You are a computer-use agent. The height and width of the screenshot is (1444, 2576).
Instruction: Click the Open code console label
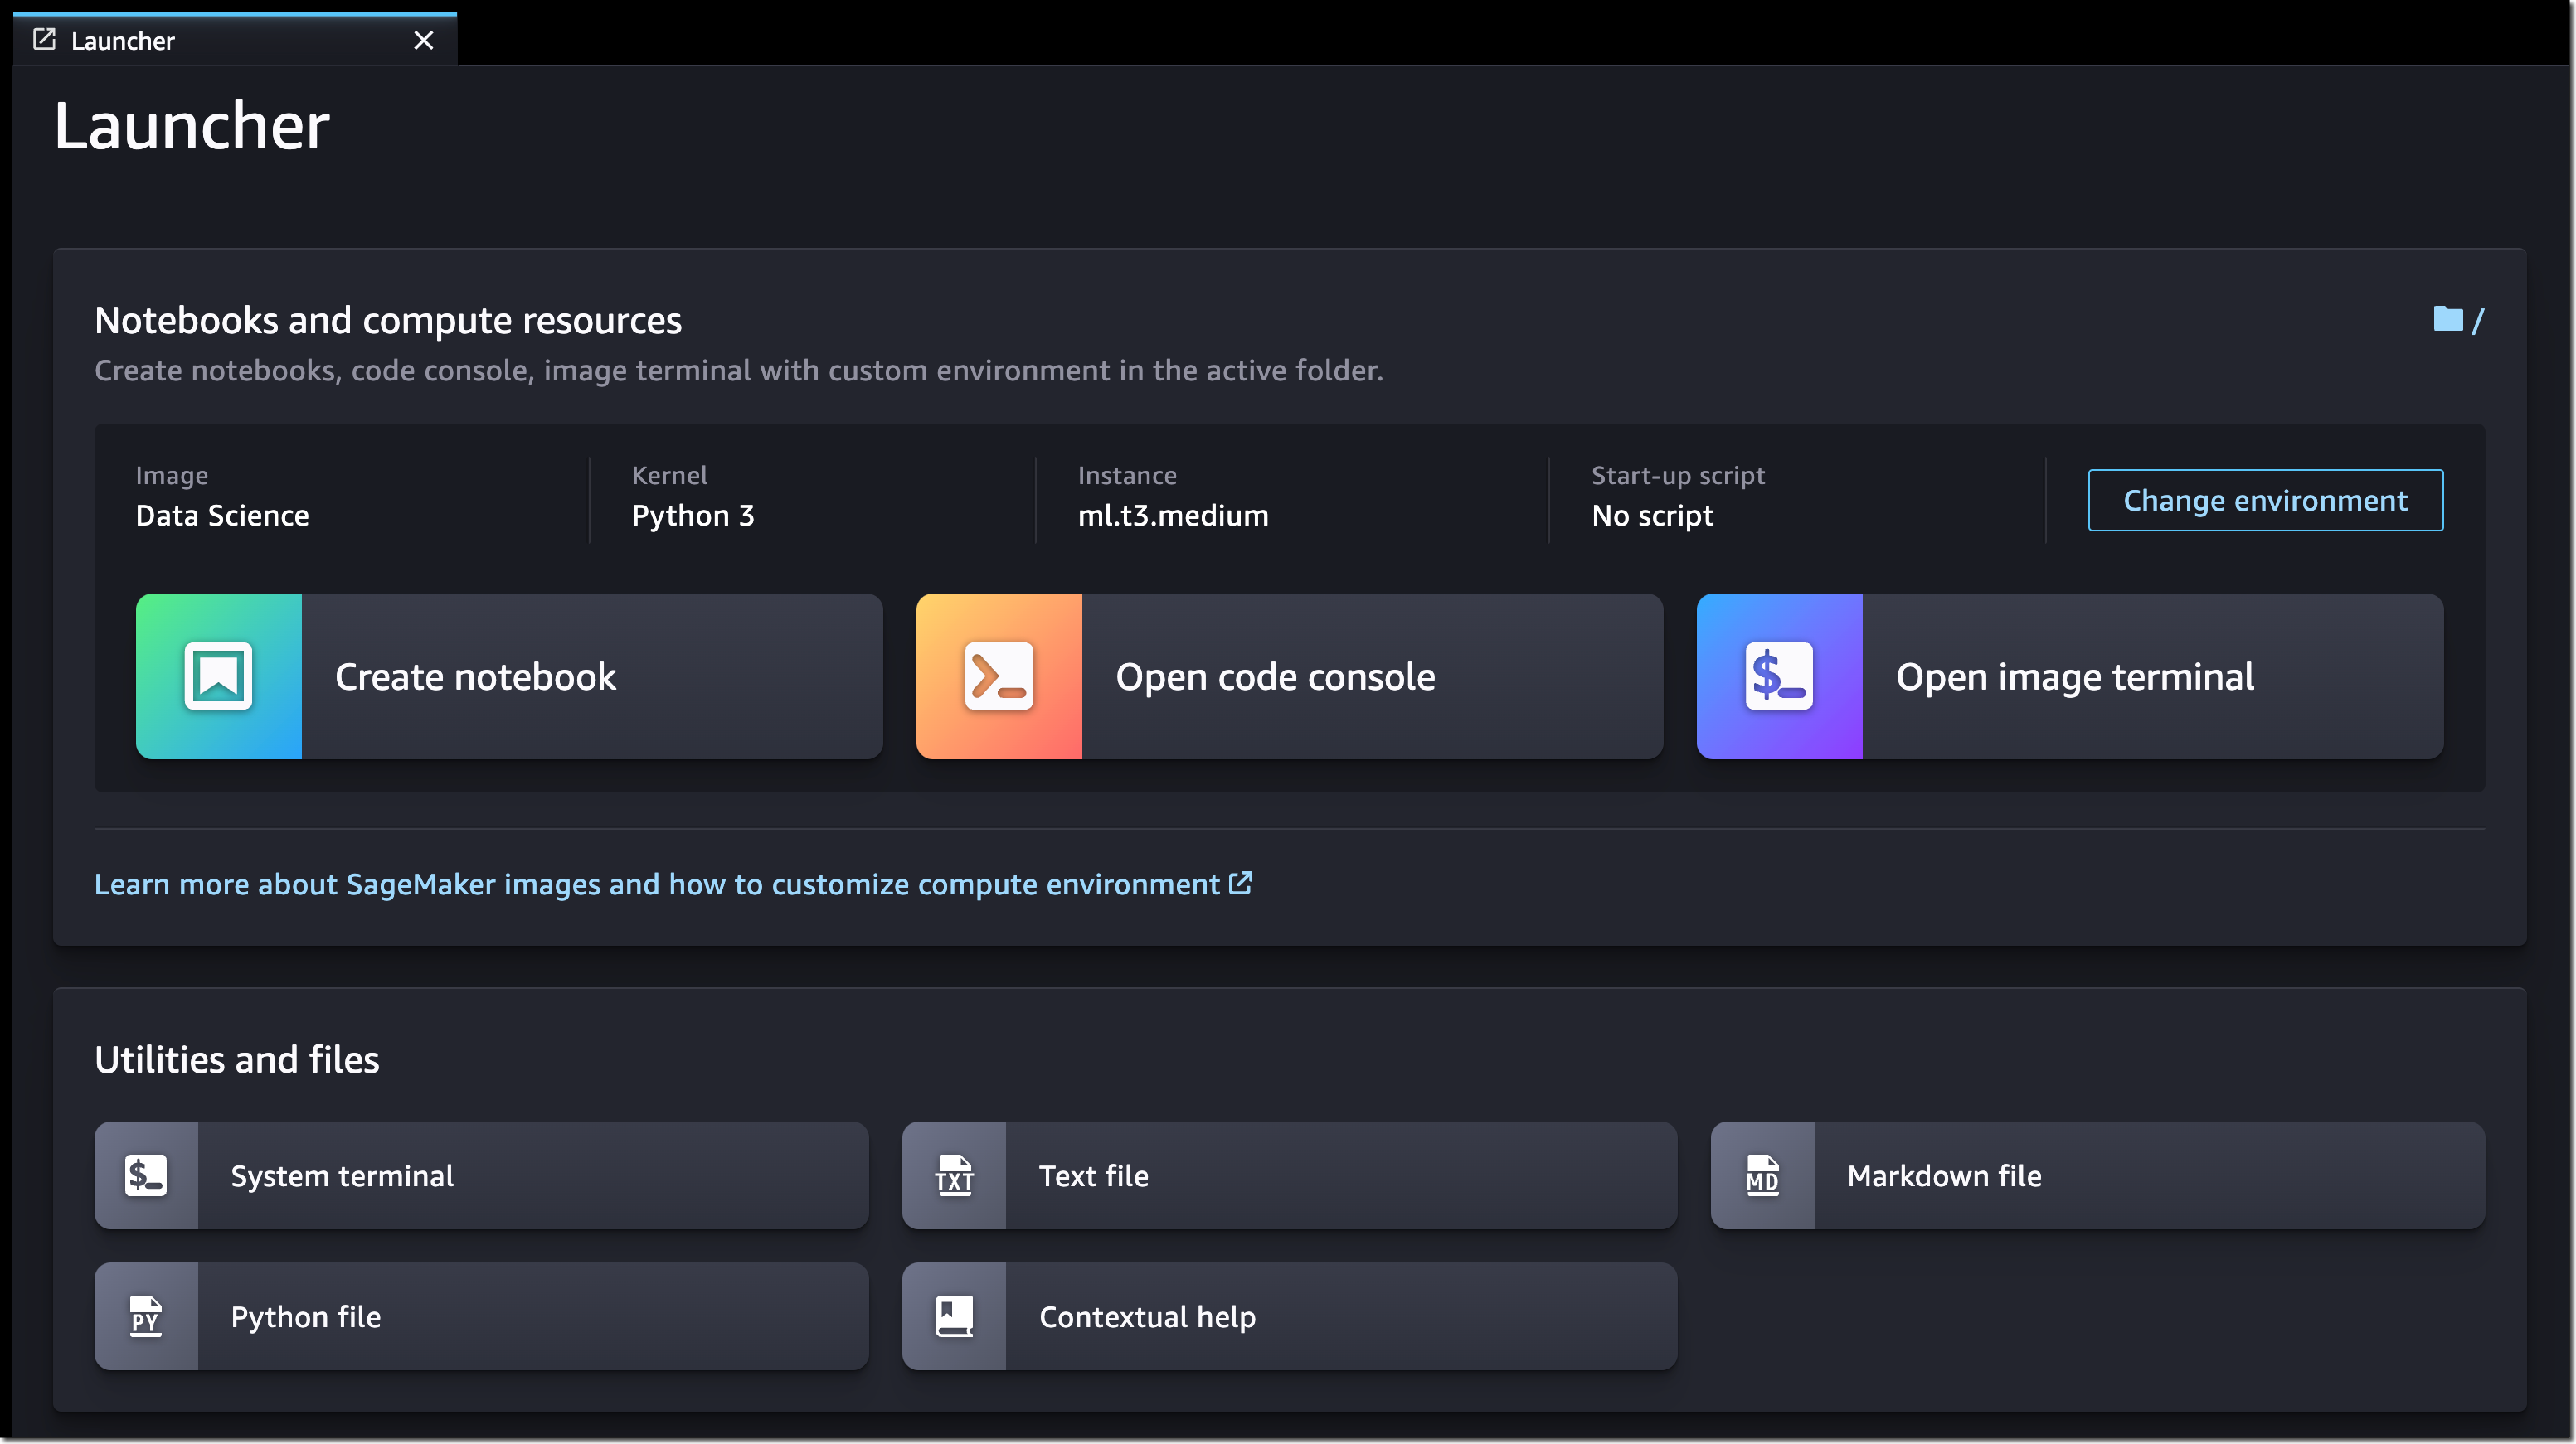click(1275, 676)
